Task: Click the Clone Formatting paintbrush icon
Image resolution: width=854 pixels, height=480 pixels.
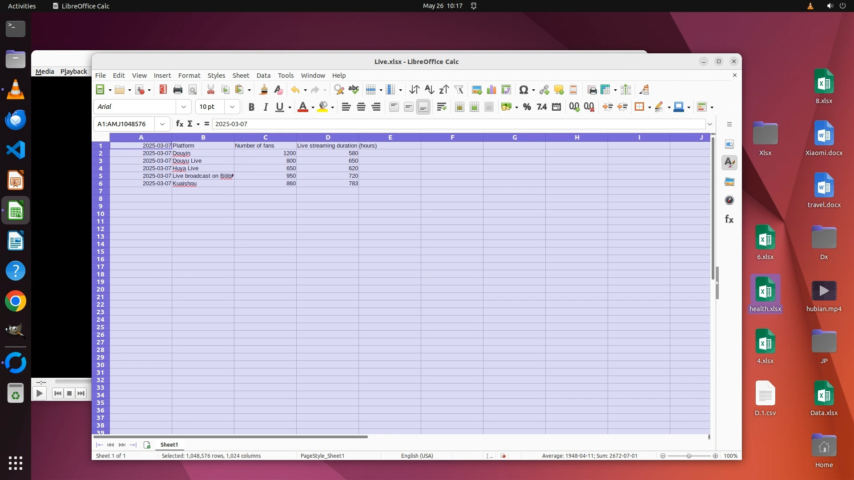Action: (x=263, y=90)
